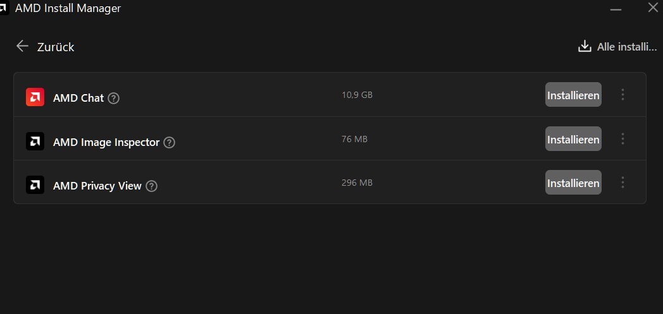
Task: Install AMD Image Inspector
Action: 573,139
